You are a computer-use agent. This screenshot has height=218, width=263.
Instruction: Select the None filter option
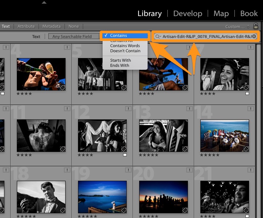click(x=74, y=26)
